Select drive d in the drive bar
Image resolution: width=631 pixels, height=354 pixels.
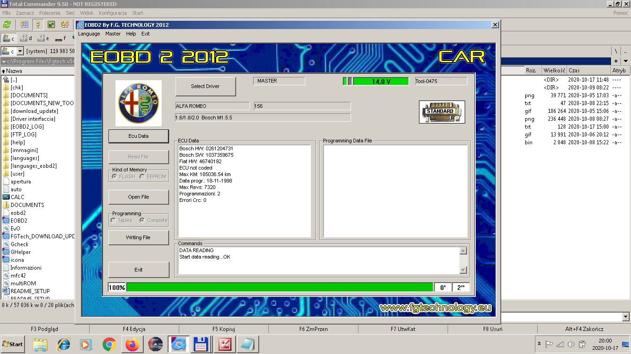coord(26,38)
